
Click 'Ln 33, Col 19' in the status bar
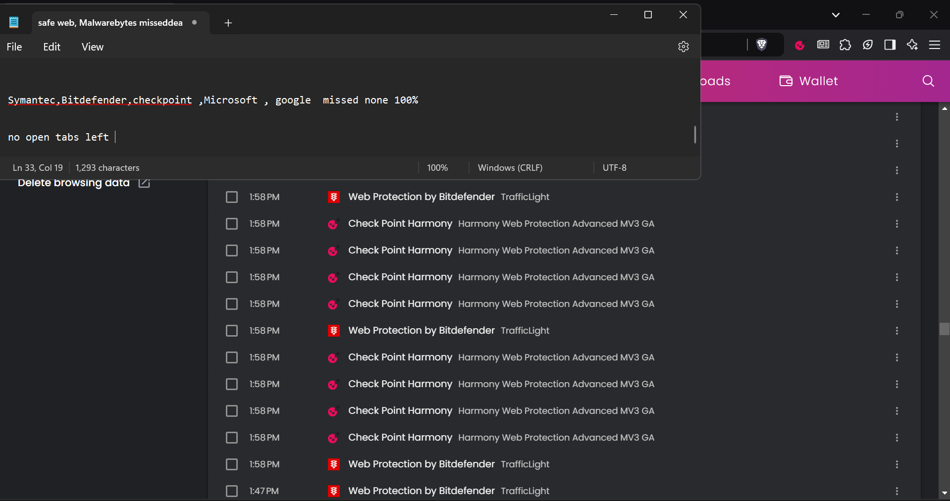pyautogui.click(x=38, y=168)
